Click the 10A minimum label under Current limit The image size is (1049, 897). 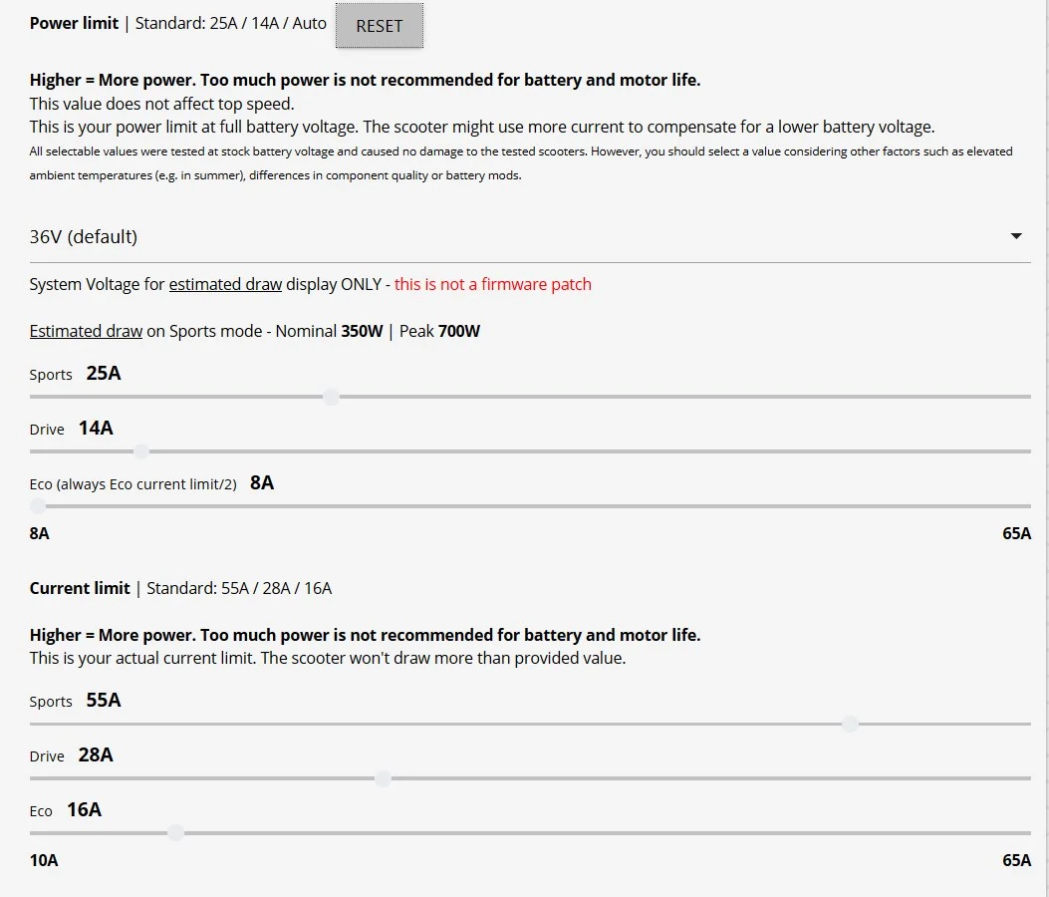pos(44,860)
